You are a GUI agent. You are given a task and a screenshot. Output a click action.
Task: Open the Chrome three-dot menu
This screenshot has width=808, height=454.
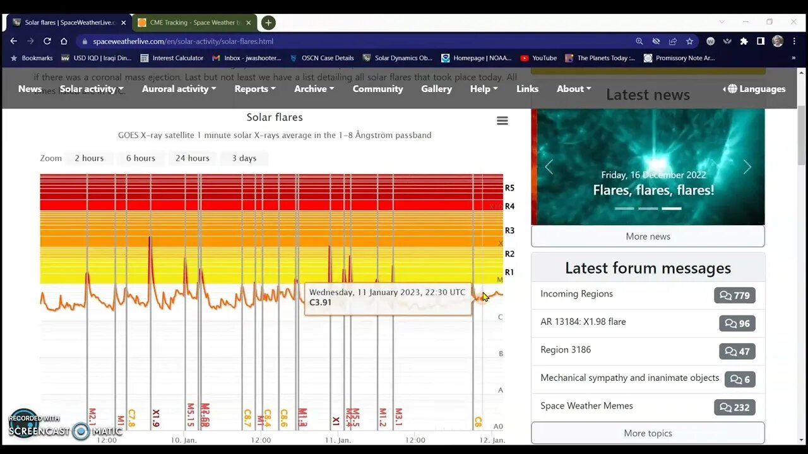(793, 41)
